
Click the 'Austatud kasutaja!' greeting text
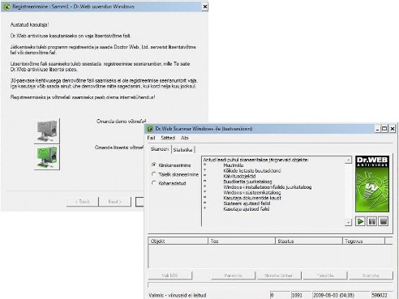29,24
